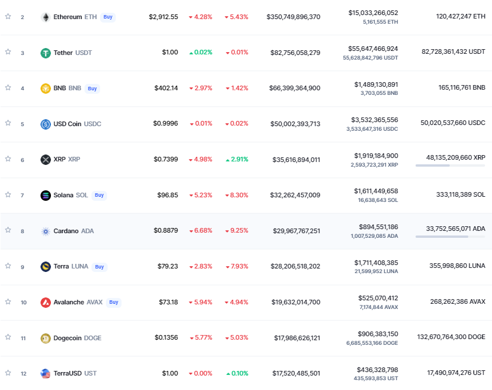492x390 pixels.
Task: Click Tether 24h change 0.02%
Action: pyautogui.click(x=201, y=53)
